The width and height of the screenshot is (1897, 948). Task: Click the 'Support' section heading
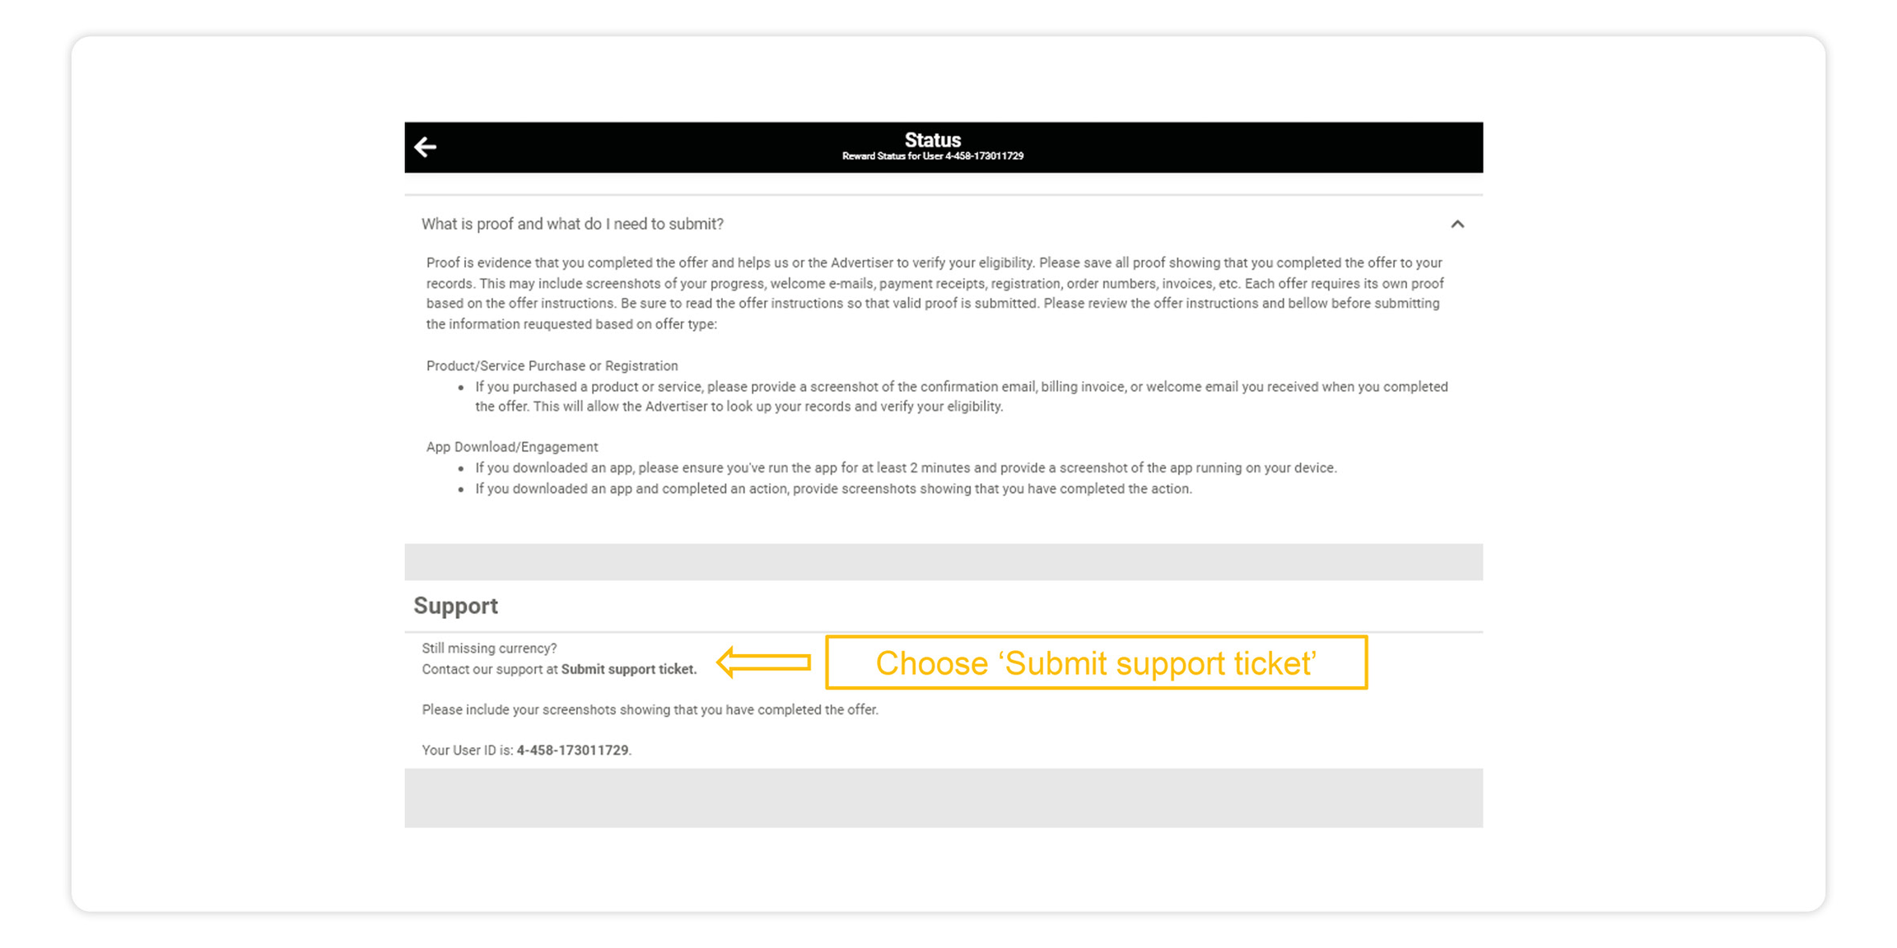pyautogui.click(x=455, y=606)
